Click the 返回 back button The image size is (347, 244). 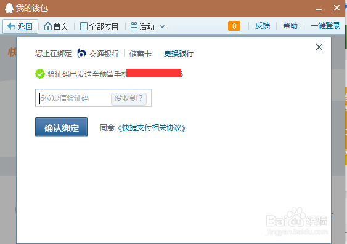point(20,26)
